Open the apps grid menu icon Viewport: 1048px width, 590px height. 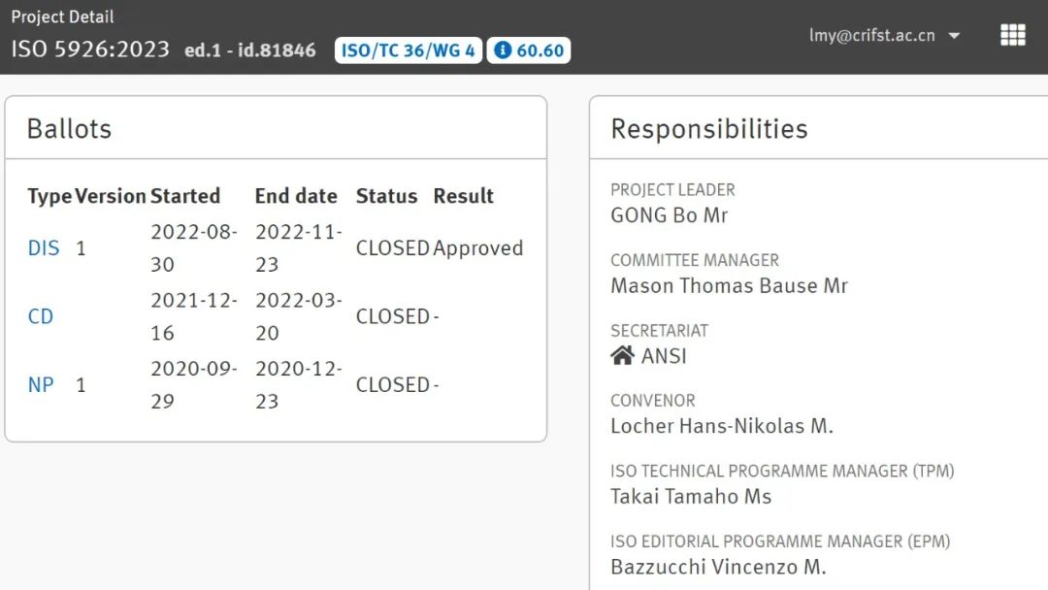point(1012,35)
